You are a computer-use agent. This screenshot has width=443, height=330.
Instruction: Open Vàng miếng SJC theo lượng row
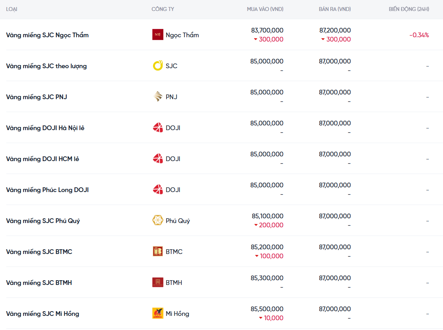46,66
